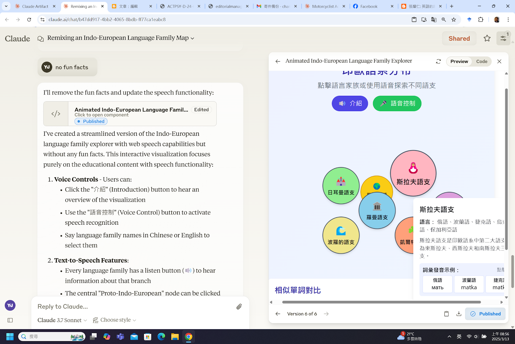Click the Shared button
Image resolution: width=515 pixels, height=344 pixels.
(x=459, y=38)
